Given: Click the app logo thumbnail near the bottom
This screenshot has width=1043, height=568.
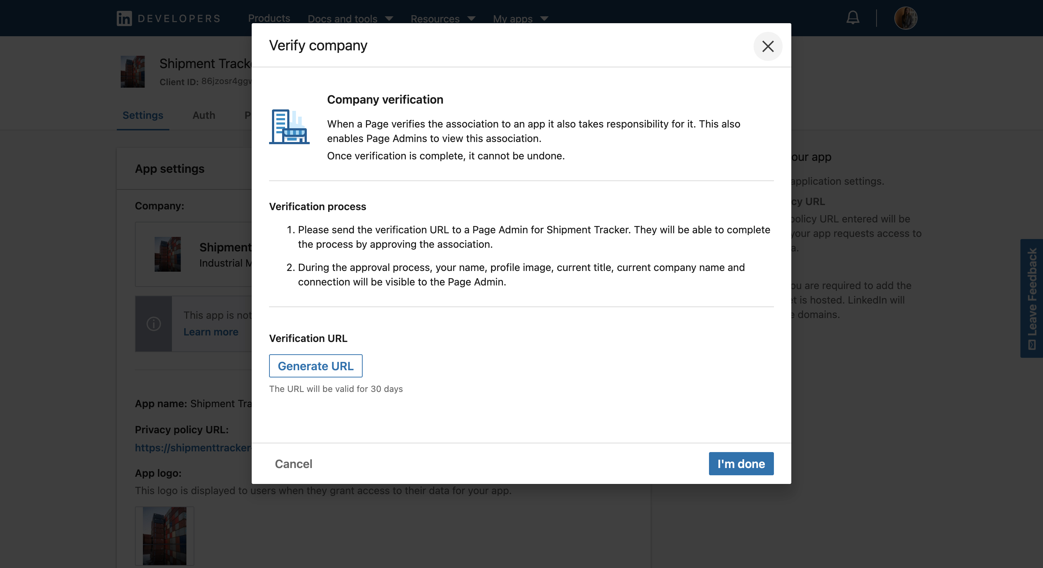Looking at the screenshot, I should [x=164, y=536].
